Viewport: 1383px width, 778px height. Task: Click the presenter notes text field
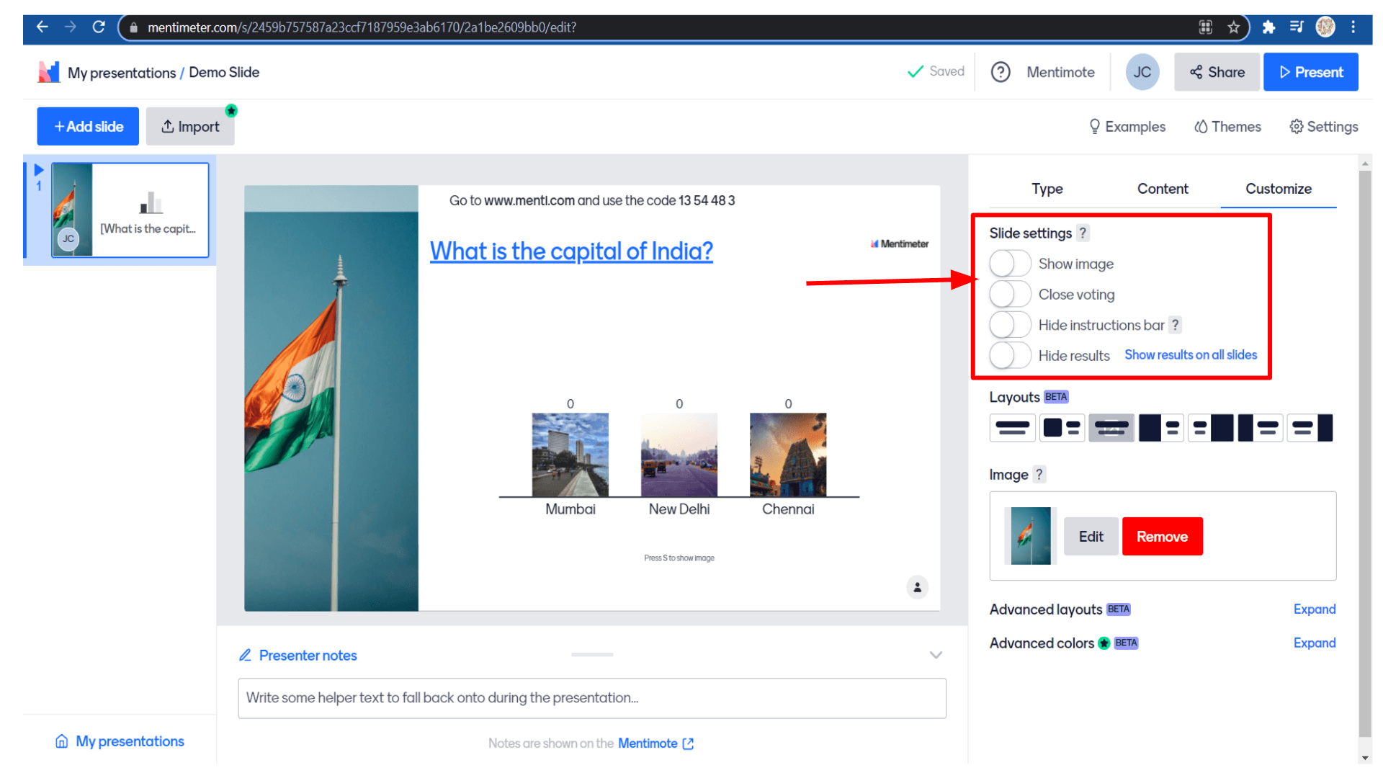coord(591,698)
